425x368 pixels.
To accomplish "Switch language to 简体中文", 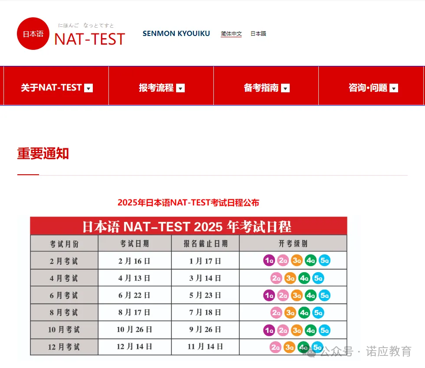I will tap(231, 34).
